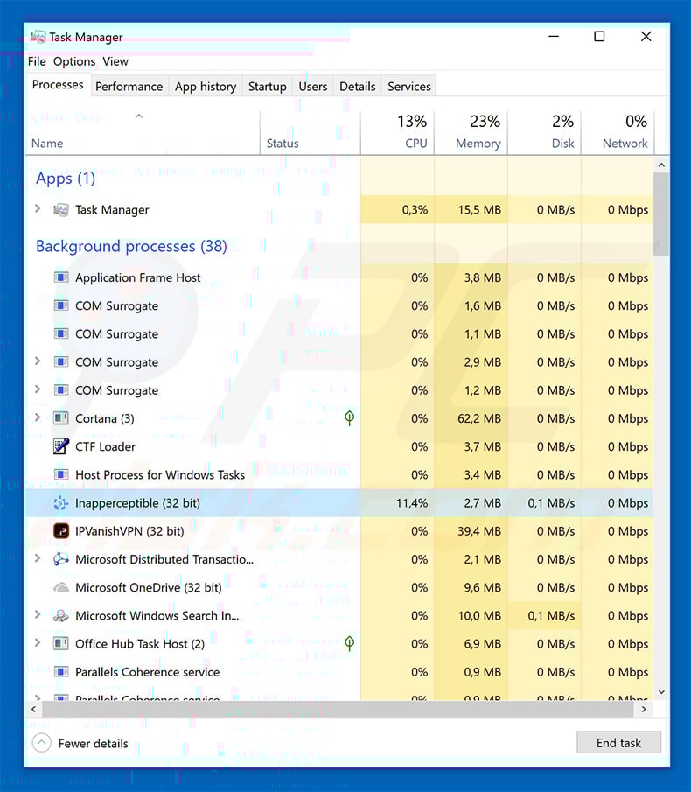This screenshot has width=691, height=792.
Task: Click the Background processes (38) heading
Action: click(132, 247)
